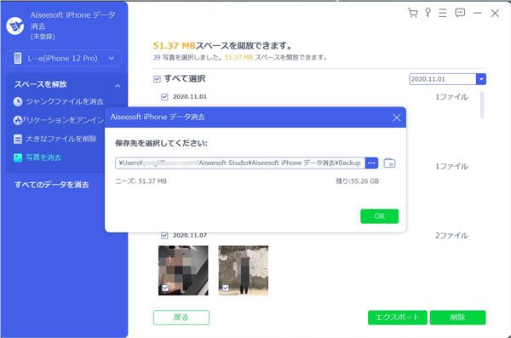Click the phone device icon
Screen dimensions: 511x338
pos(18,59)
